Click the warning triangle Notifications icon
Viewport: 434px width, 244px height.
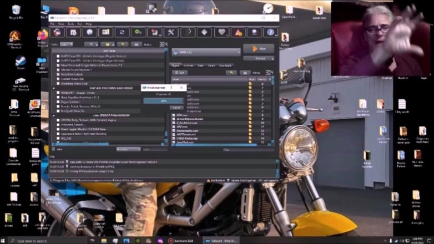click(238, 33)
